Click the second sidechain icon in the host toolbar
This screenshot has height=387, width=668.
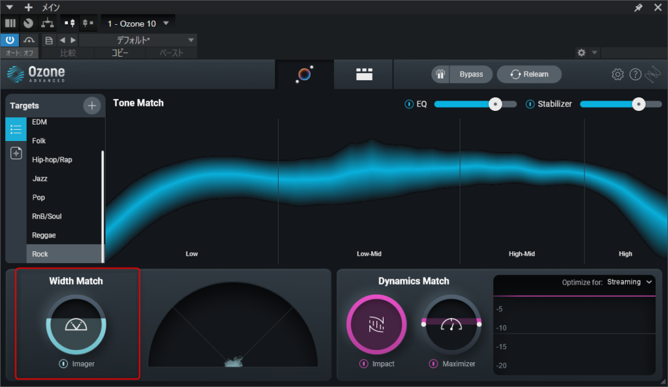pyautogui.click(x=88, y=23)
